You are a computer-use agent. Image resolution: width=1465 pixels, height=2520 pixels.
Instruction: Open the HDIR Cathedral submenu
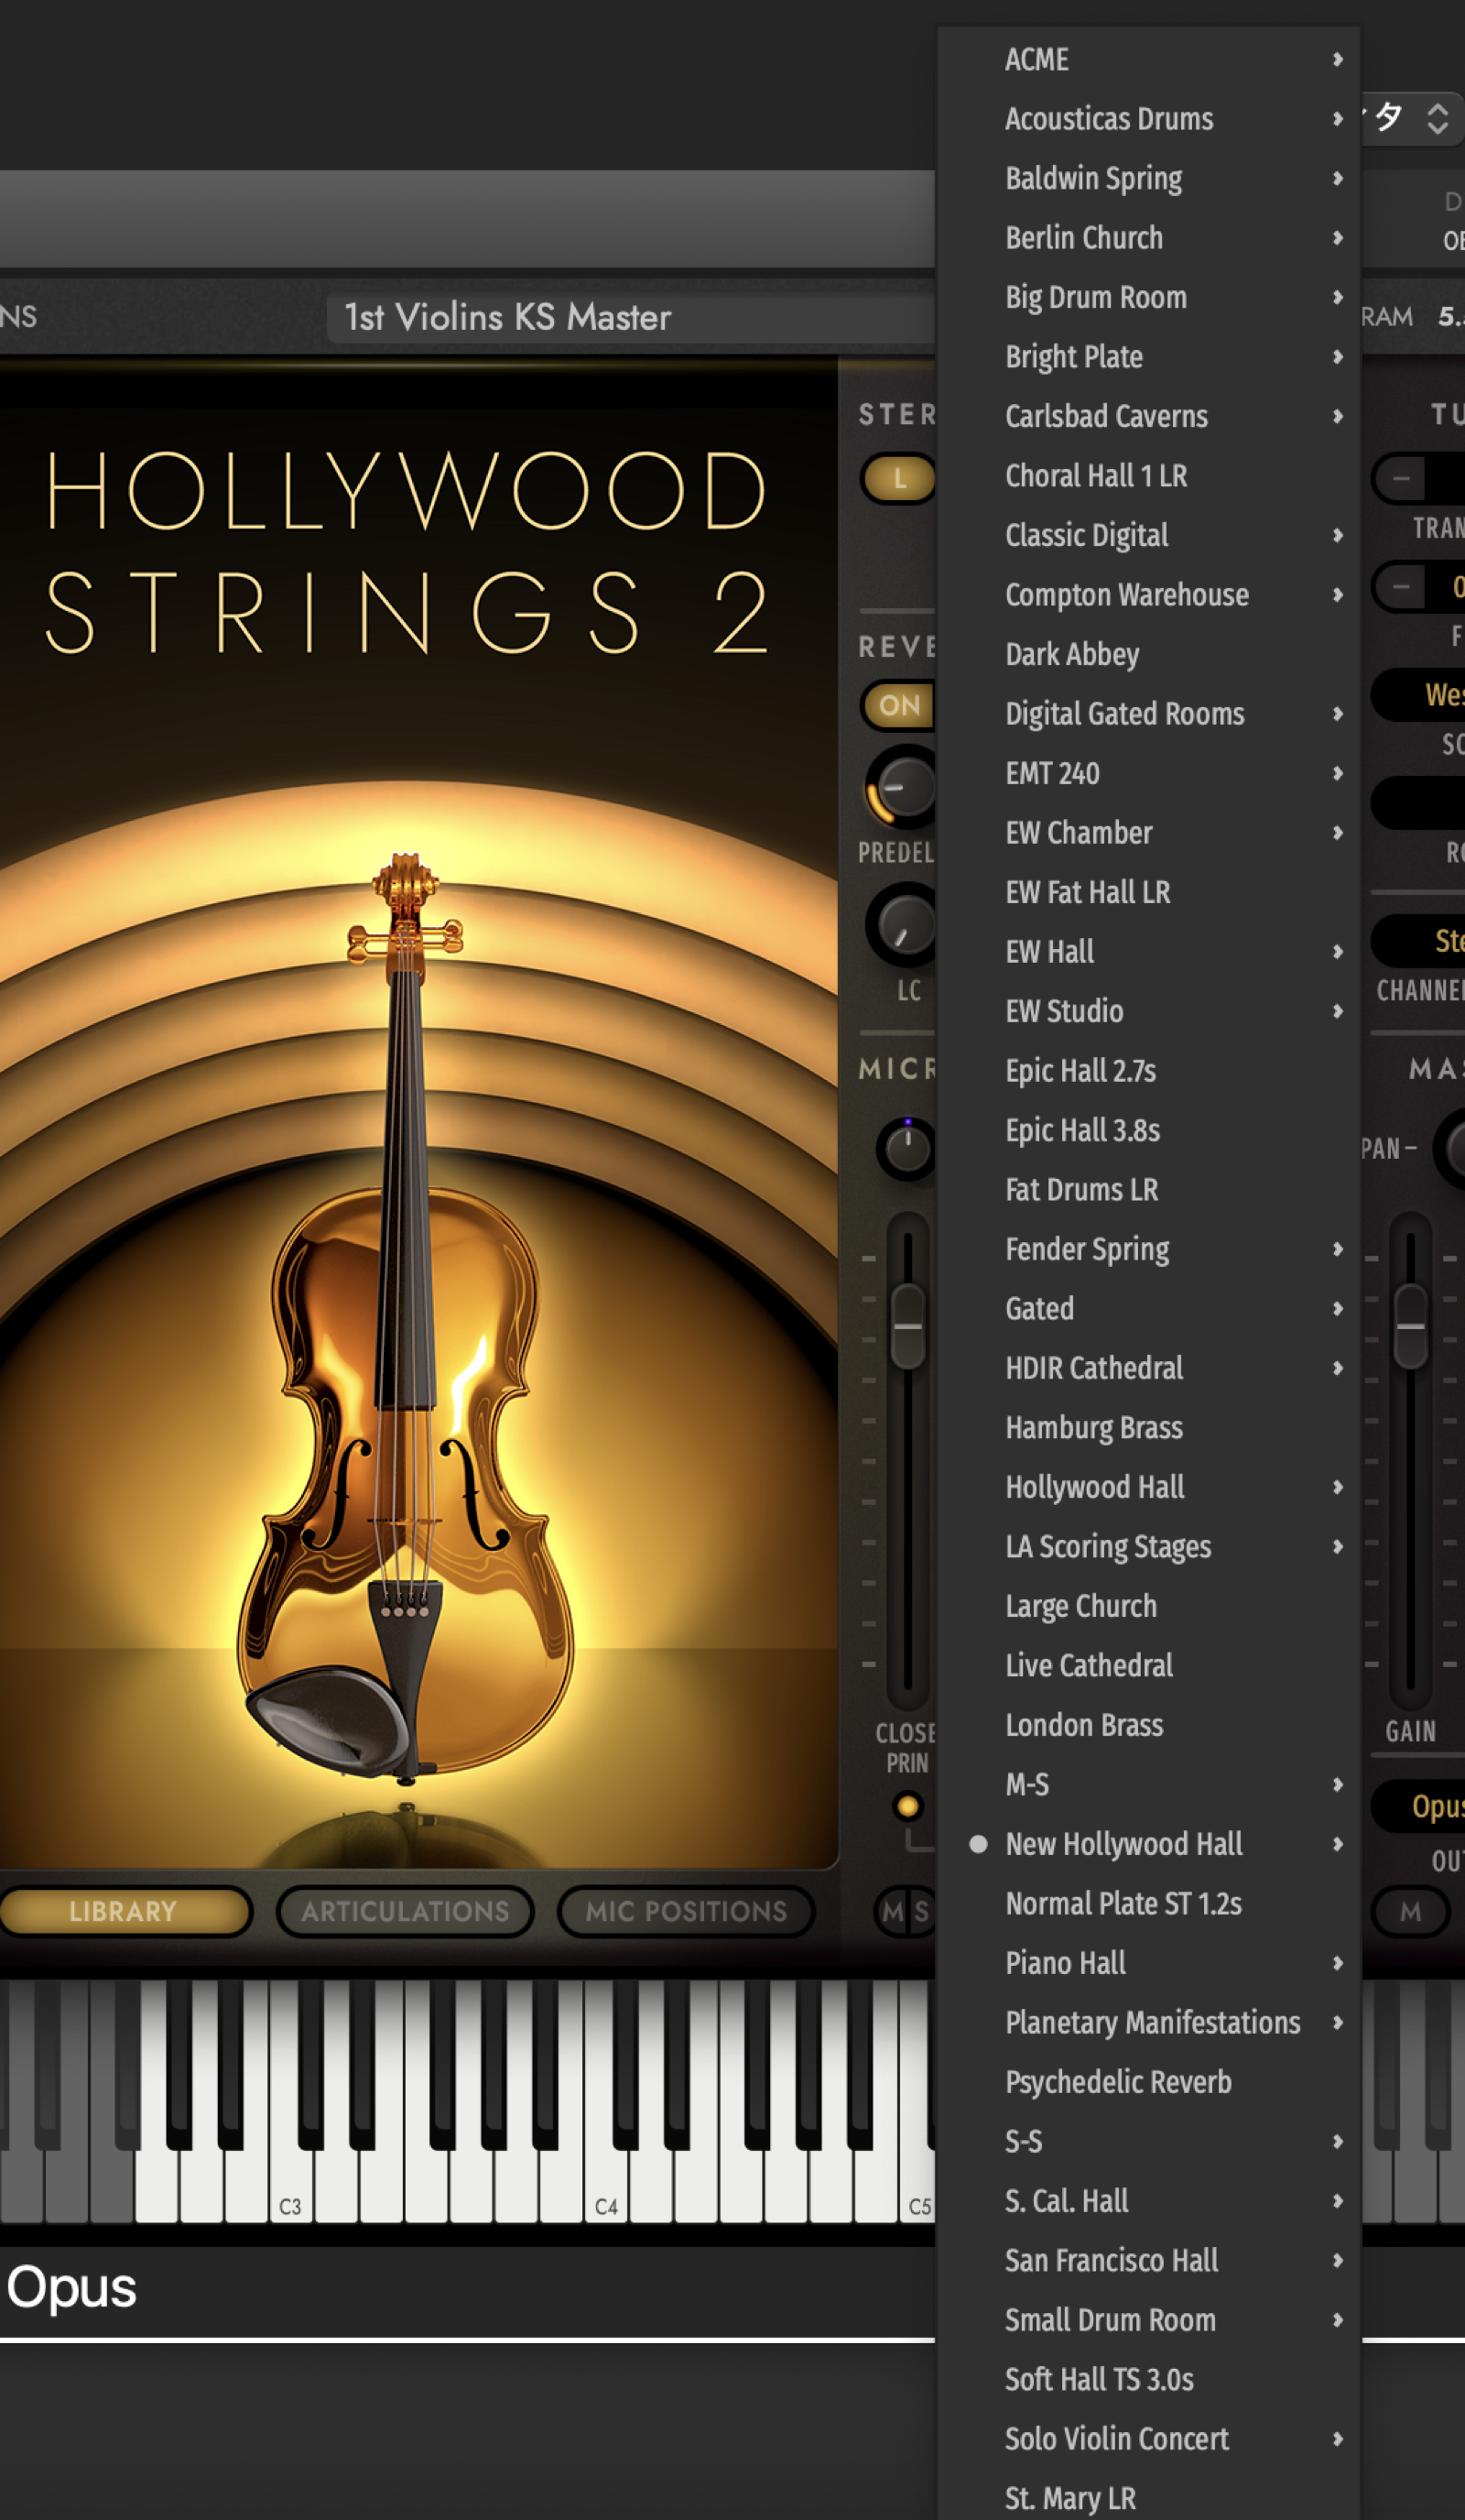tap(1148, 1369)
